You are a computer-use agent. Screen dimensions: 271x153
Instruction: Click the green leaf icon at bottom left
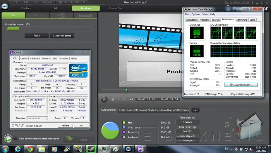coord(8,139)
